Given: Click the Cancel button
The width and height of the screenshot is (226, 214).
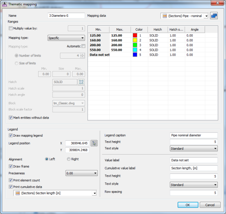Looking at the screenshot, I should [x=210, y=205].
